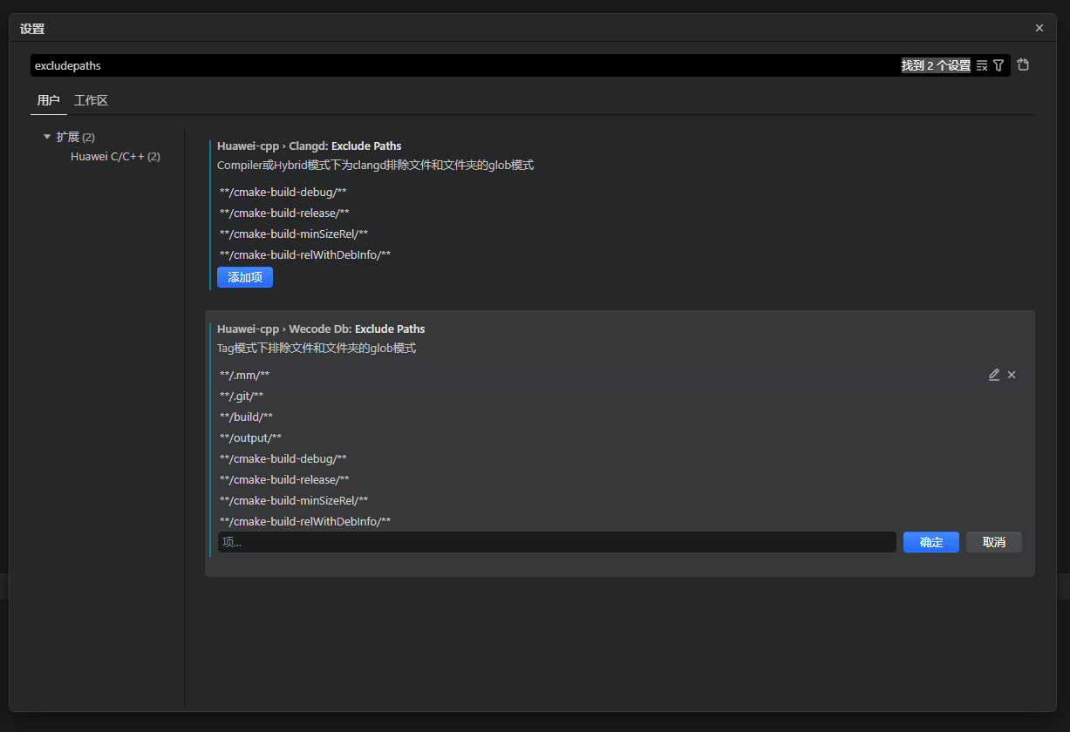Select the Wecode Db: Exclude Paths title
Screen dimensions: 1070x732
pyautogui.click(x=321, y=329)
